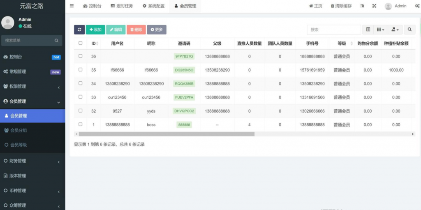Image resolution: width=421 pixels, height=210 pixels.
Task: Tick the checkbox for row ID 35
Action: (x=81, y=70)
